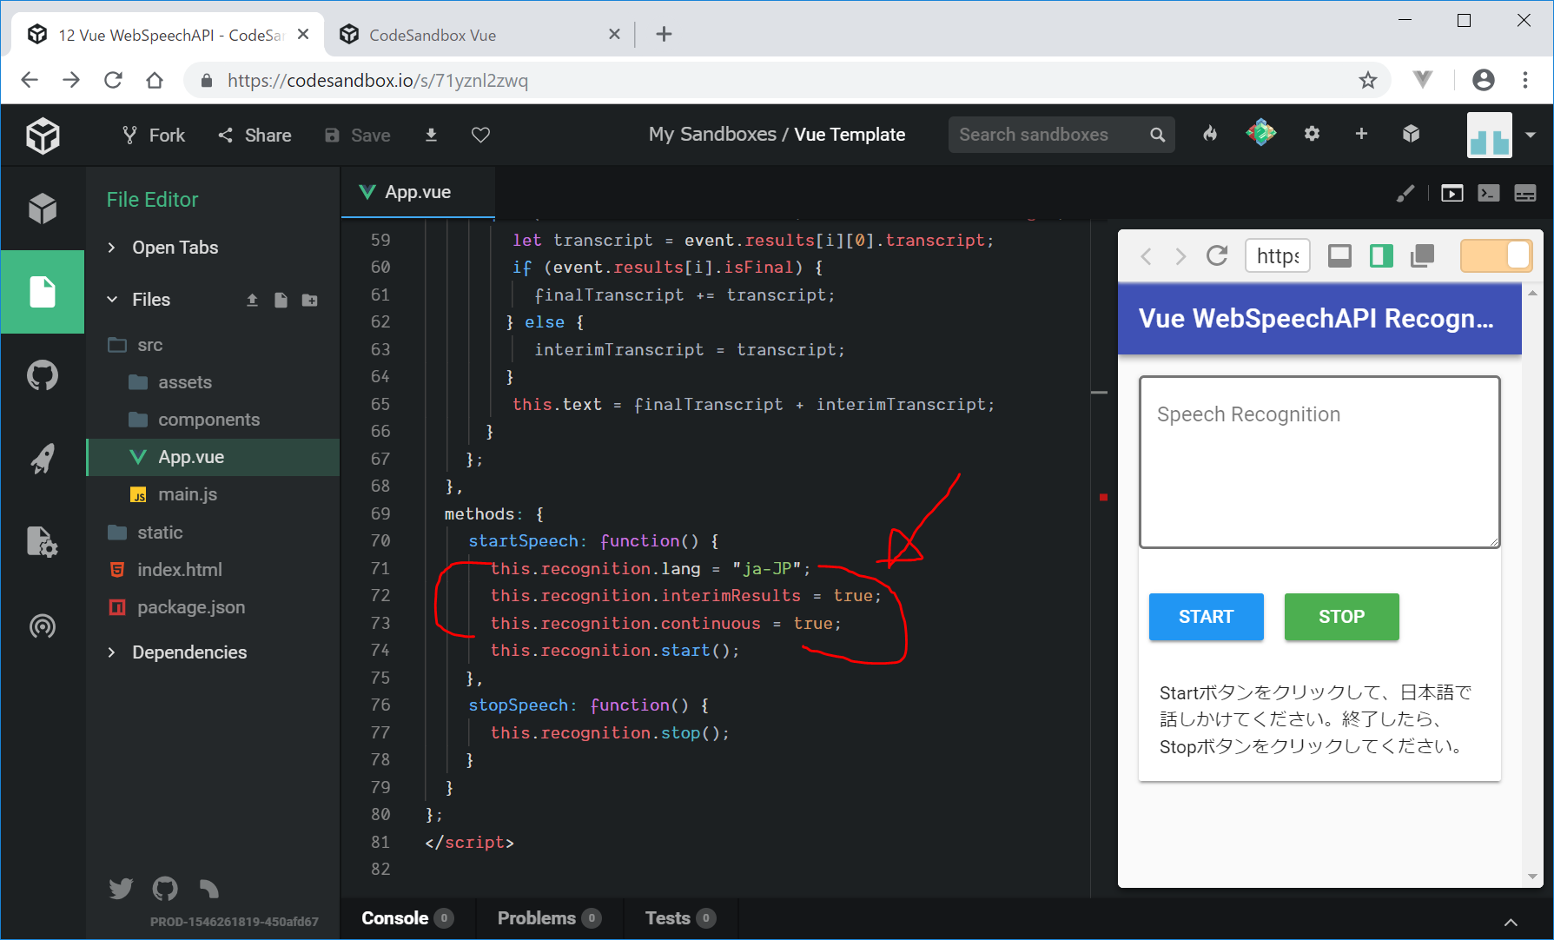
Task: Like the sandbox with heart icon
Action: [480, 135]
